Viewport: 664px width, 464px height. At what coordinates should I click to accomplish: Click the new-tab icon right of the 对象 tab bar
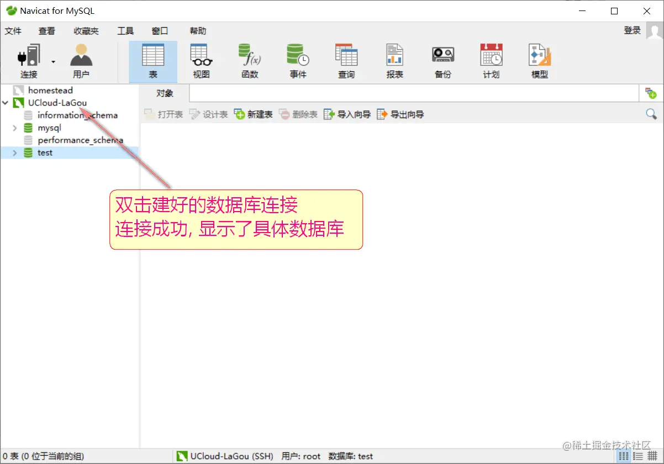(651, 93)
